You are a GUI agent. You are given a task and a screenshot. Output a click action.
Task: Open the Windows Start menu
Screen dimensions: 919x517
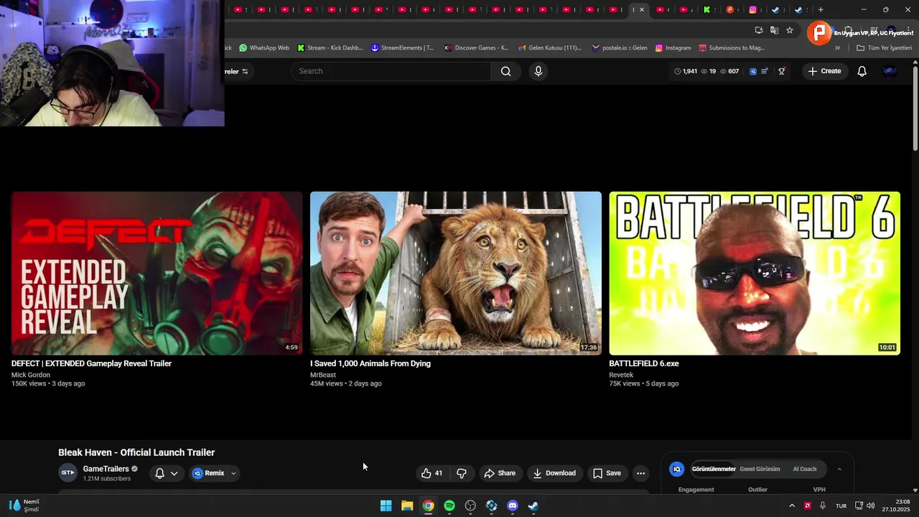[x=386, y=506]
